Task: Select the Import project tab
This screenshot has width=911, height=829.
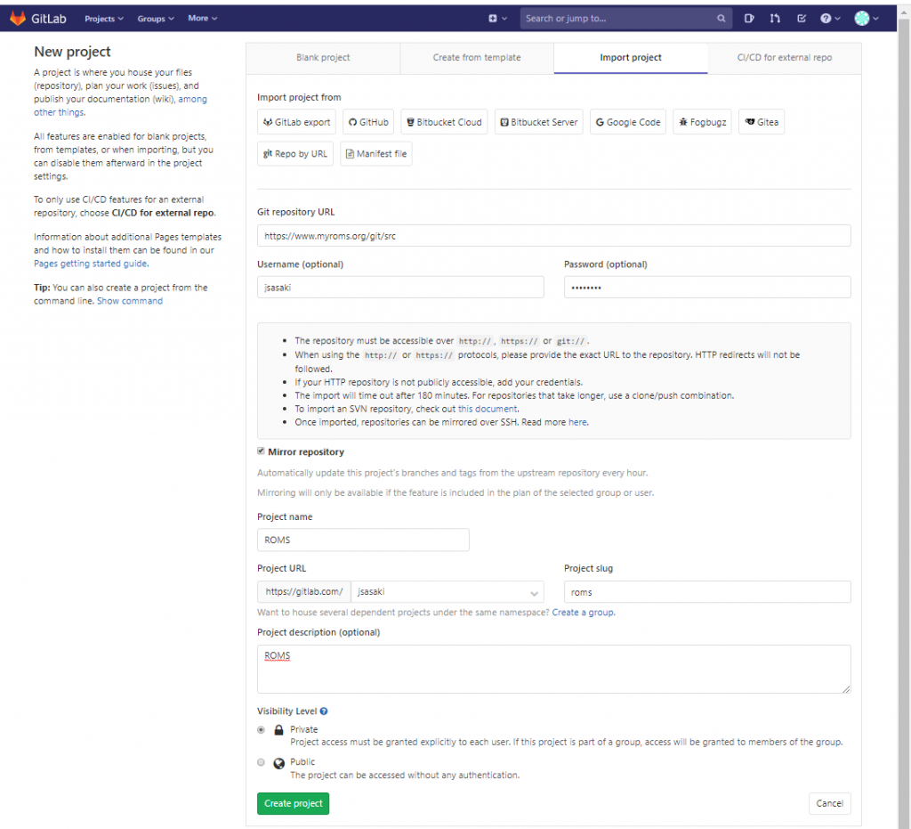Action: 631,58
